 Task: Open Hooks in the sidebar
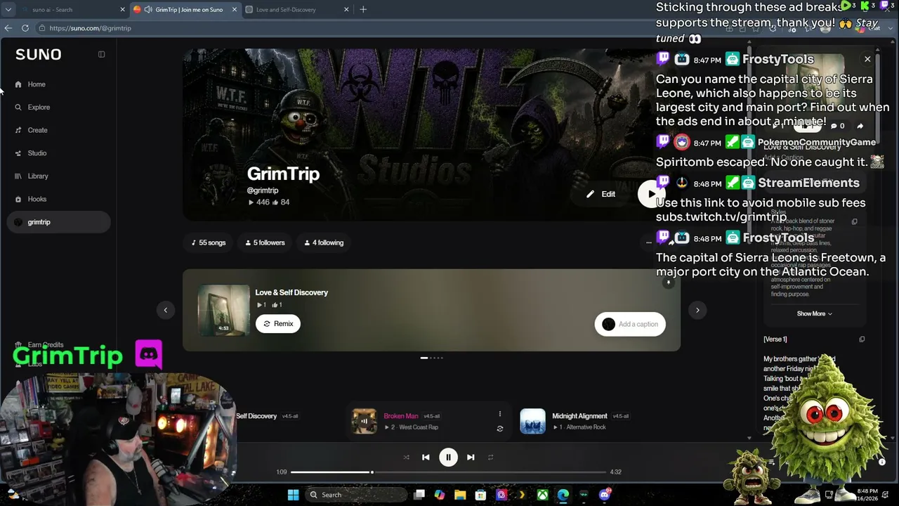coord(37,199)
